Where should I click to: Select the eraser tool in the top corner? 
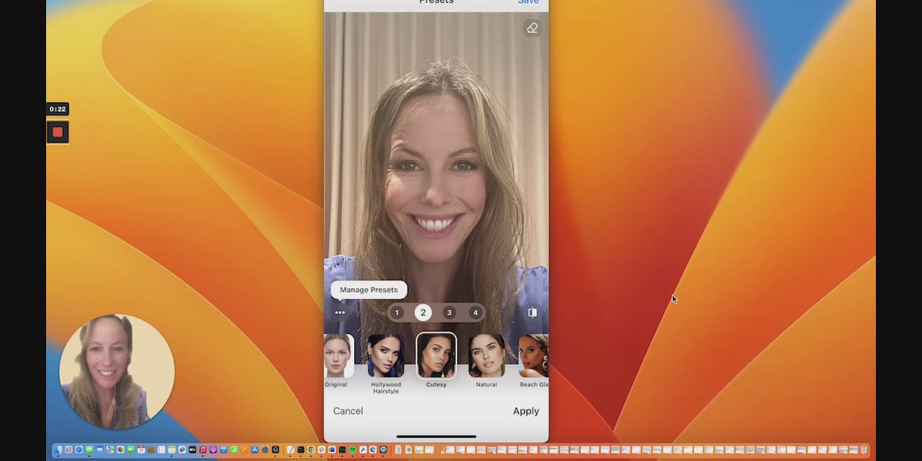(x=531, y=28)
